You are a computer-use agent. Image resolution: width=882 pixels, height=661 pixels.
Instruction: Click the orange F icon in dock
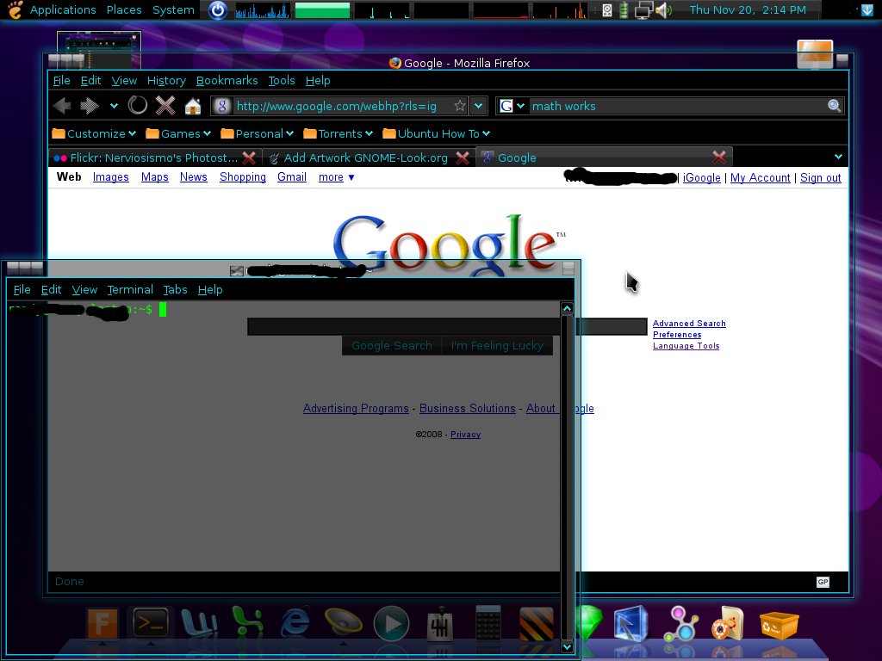tap(102, 623)
